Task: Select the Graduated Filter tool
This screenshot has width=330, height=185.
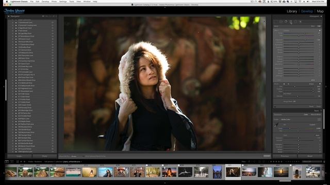Action: [x=291, y=22]
